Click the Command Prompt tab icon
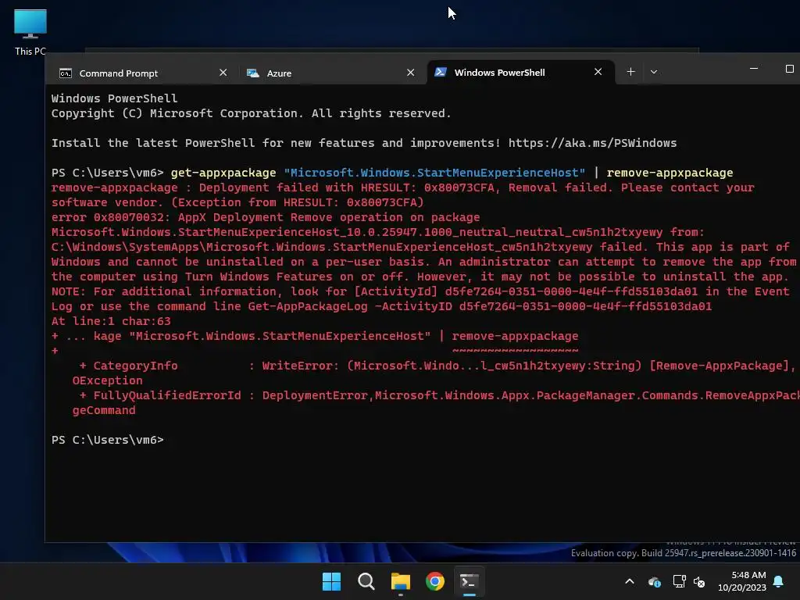Viewport: 800px width, 600px height. tap(66, 73)
